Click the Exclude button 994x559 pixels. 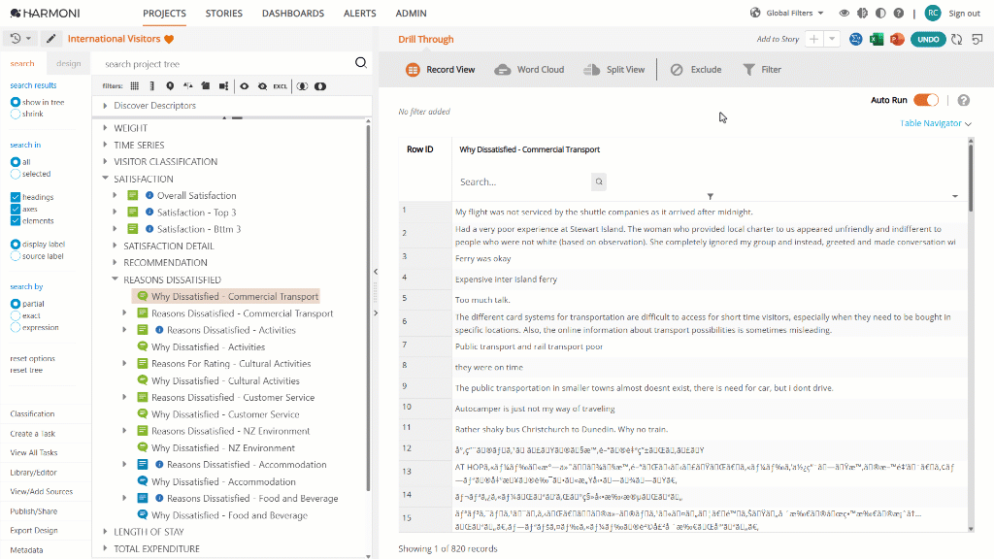point(696,70)
